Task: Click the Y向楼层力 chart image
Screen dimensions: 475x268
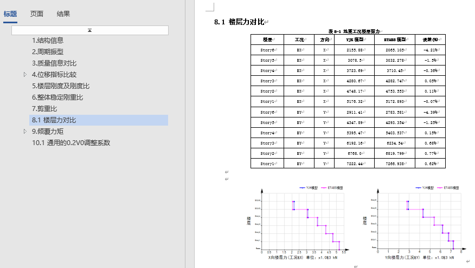Action: [414, 223]
